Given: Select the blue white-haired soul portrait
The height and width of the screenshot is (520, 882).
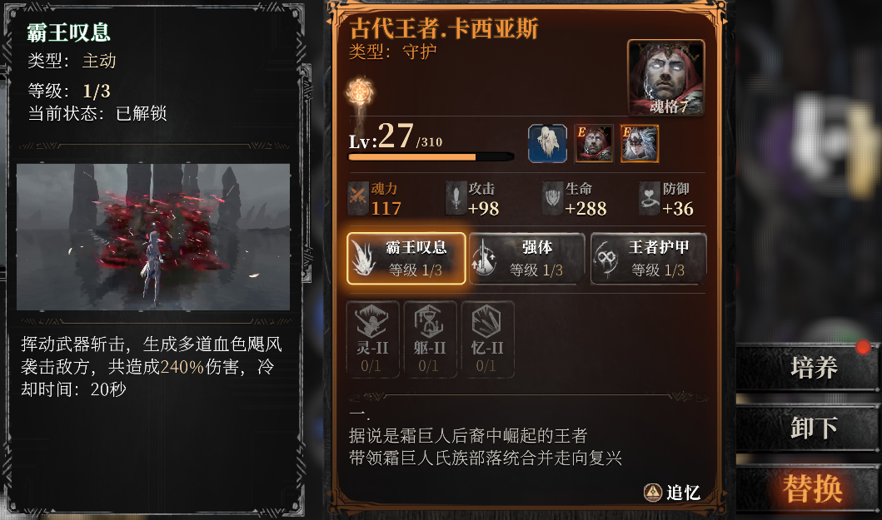Looking at the screenshot, I should pos(547,143).
